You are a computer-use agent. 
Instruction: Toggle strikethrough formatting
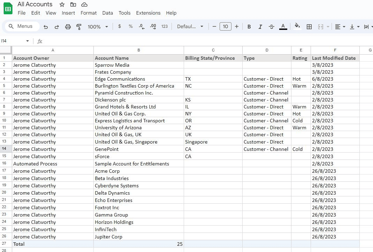click(x=272, y=26)
